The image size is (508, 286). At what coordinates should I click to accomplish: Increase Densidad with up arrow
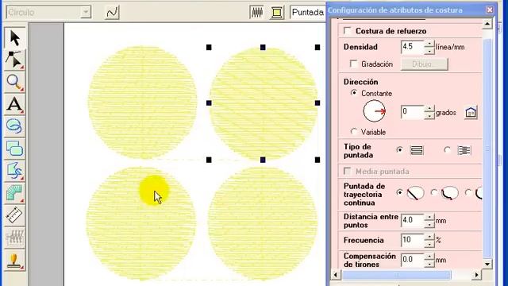(429, 44)
